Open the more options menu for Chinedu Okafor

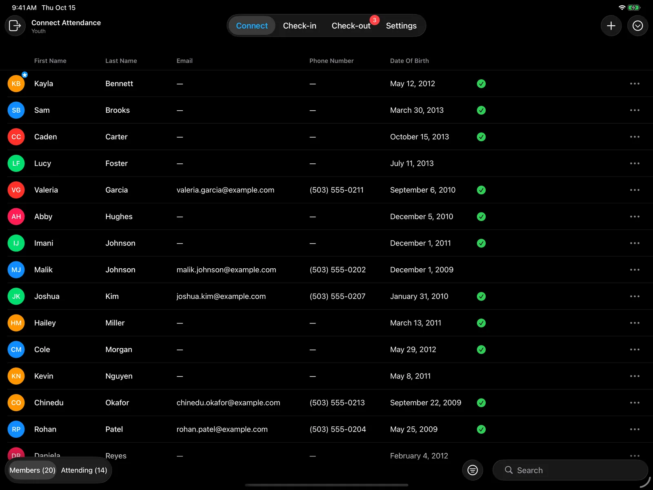[635, 403]
